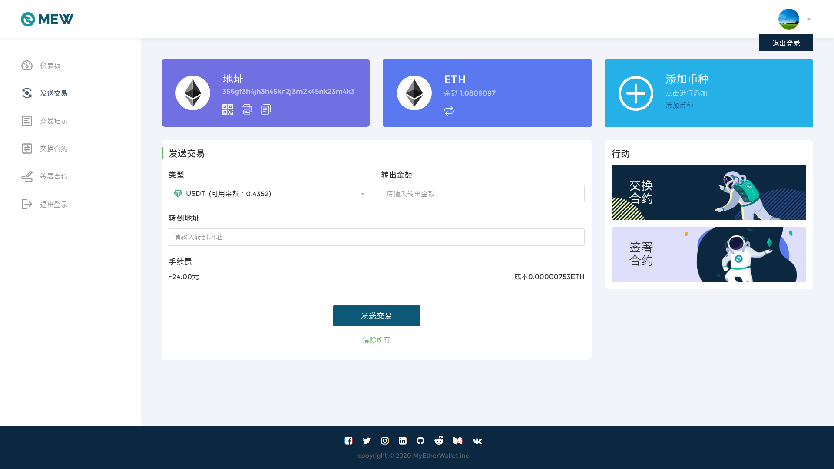
Task: Collapse the profile menu arrow
Action: (809, 19)
